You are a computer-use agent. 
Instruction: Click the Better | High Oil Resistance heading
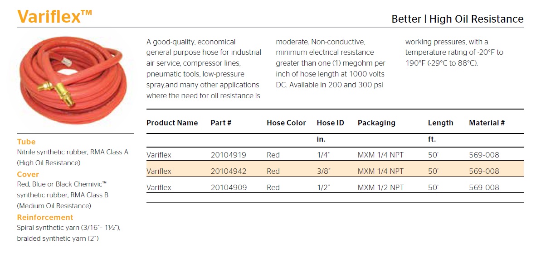[x=457, y=19]
